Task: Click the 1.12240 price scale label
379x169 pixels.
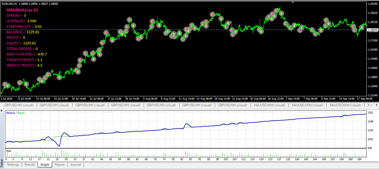Action: (x=373, y=95)
